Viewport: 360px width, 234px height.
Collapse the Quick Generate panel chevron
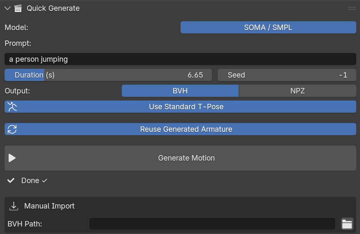[x=8, y=8]
